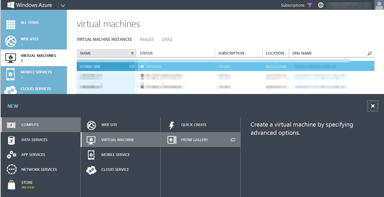Expand the portal dropdown chevron beside Windows Azure
This screenshot has width=384, height=197.
coord(63,5)
